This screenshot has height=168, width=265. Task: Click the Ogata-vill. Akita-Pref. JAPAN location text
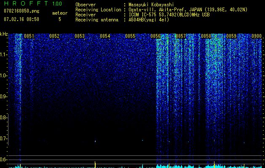(x=188, y=10)
